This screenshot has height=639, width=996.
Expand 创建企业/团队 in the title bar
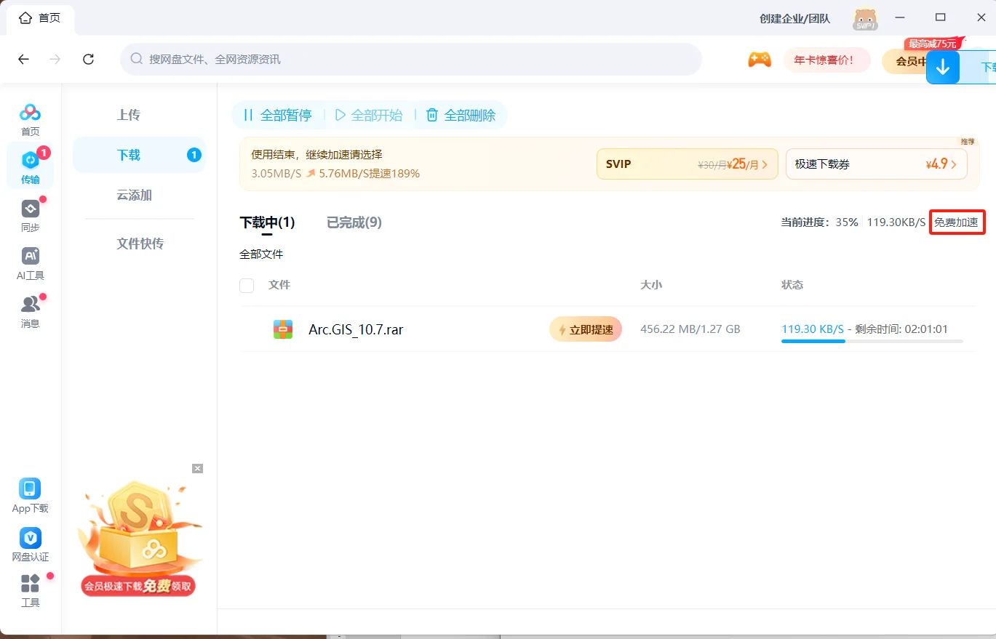[794, 19]
